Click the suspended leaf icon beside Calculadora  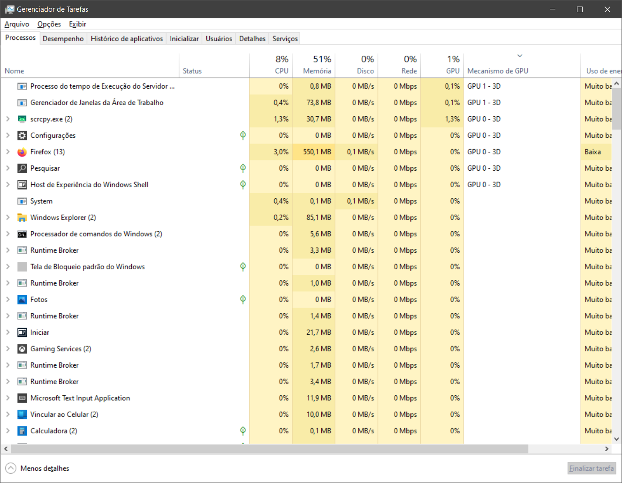coord(243,431)
